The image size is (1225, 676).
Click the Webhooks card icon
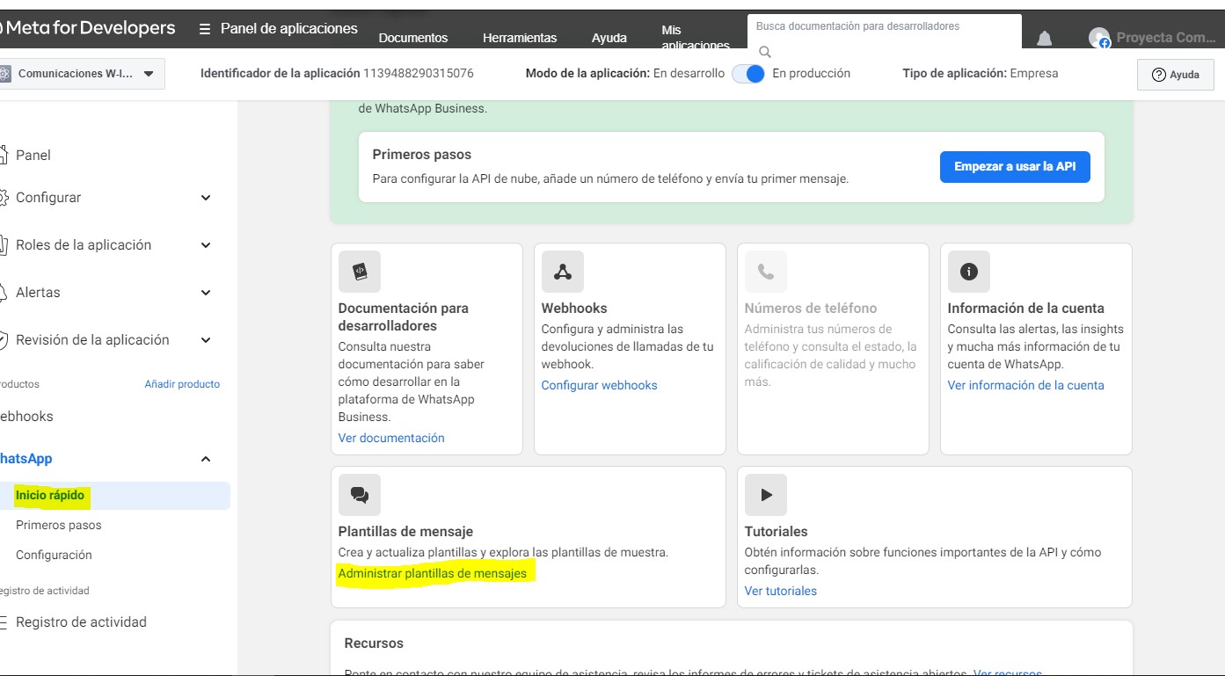pos(563,272)
